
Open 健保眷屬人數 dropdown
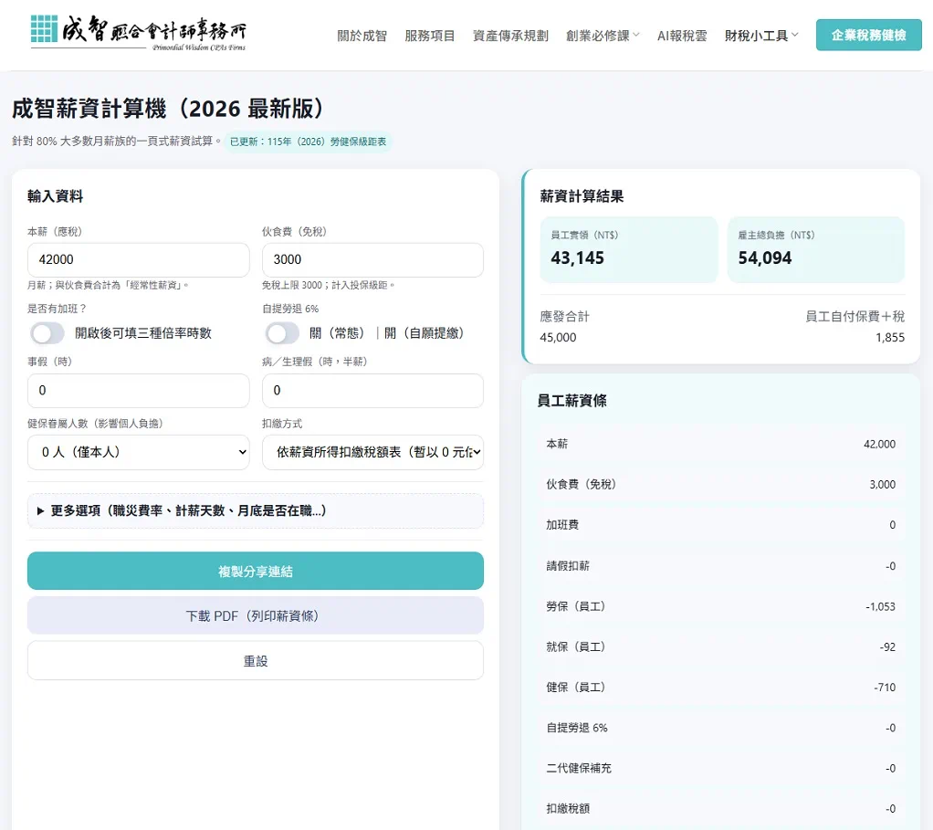coord(138,452)
